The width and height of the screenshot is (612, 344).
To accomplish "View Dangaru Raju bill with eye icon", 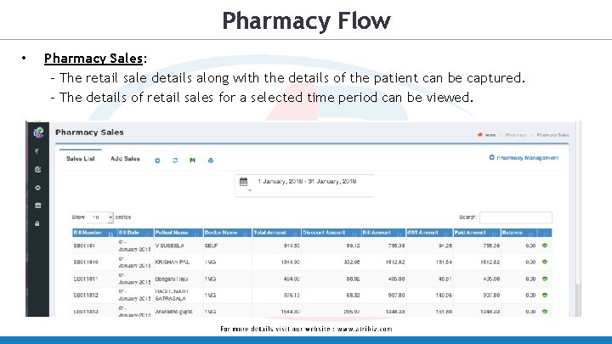I will click(x=545, y=278).
